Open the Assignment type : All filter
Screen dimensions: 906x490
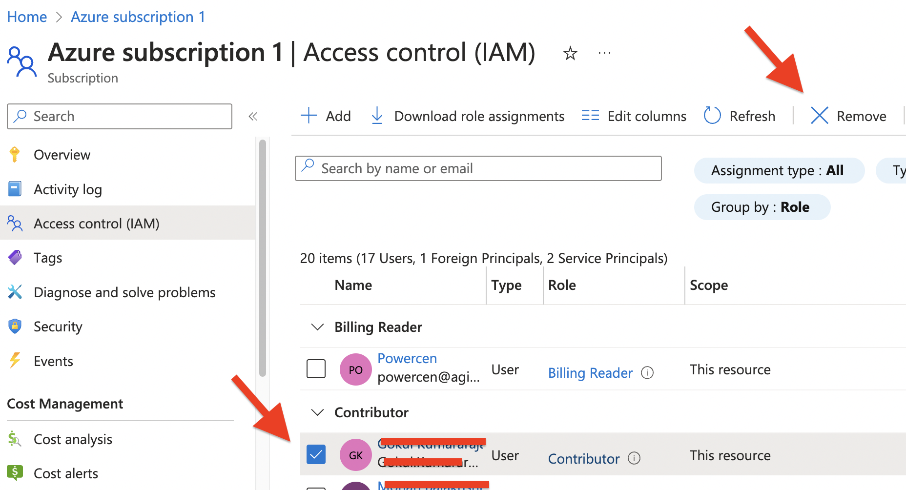779,170
